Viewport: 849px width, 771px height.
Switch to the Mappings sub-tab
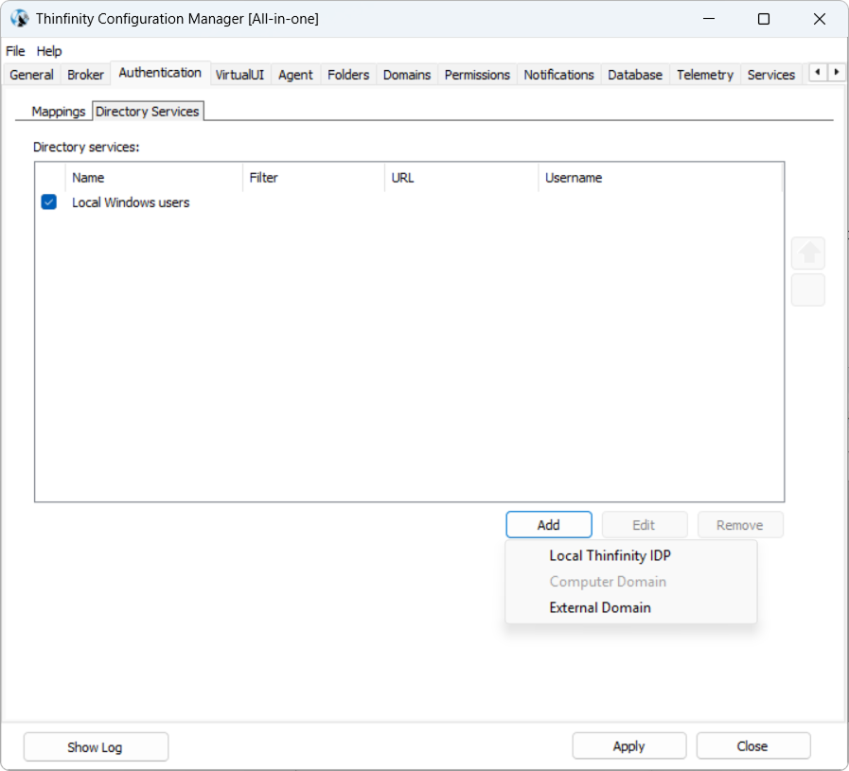click(x=58, y=112)
